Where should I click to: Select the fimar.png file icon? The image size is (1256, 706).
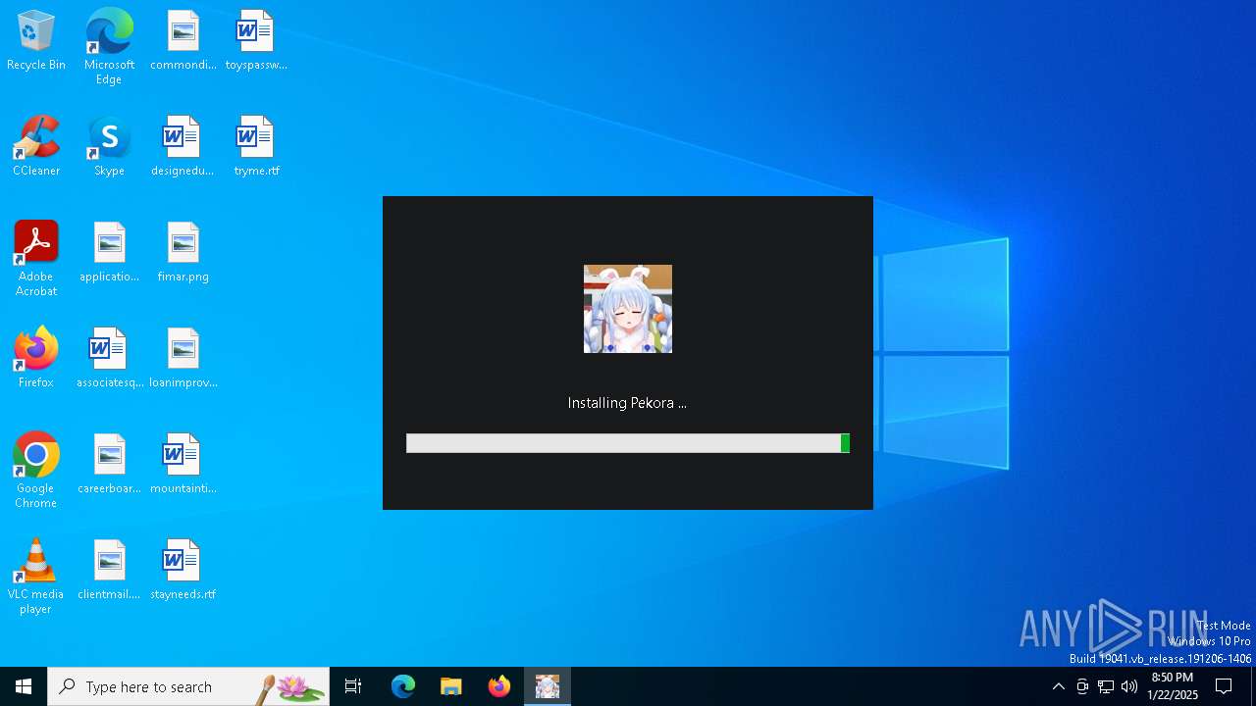[x=183, y=253]
